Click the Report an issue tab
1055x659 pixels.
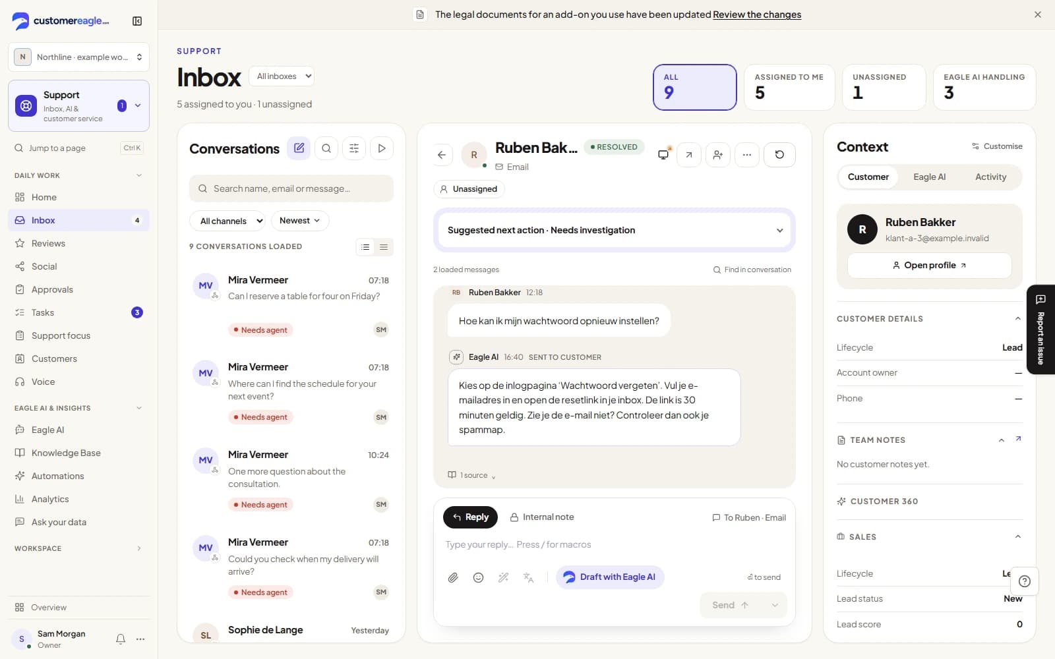[x=1040, y=329]
